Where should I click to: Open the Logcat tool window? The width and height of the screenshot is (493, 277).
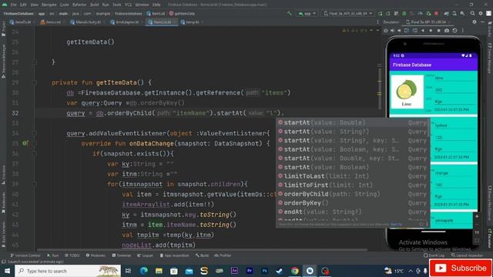click(145, 255)
